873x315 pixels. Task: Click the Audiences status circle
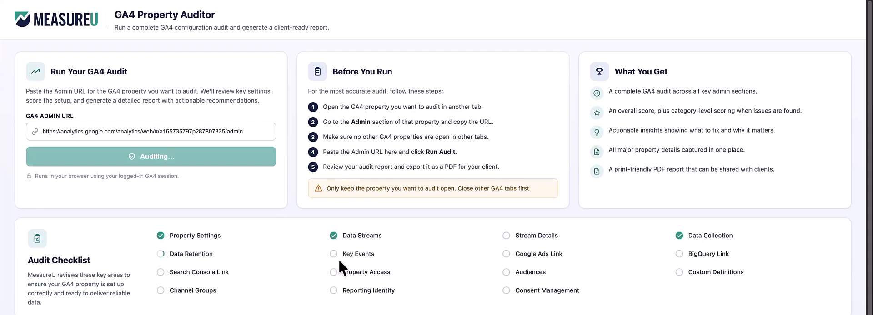(506, 272)
